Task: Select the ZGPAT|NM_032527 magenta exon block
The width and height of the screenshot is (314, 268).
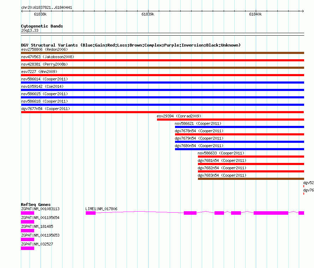Action: pos(28,248)
